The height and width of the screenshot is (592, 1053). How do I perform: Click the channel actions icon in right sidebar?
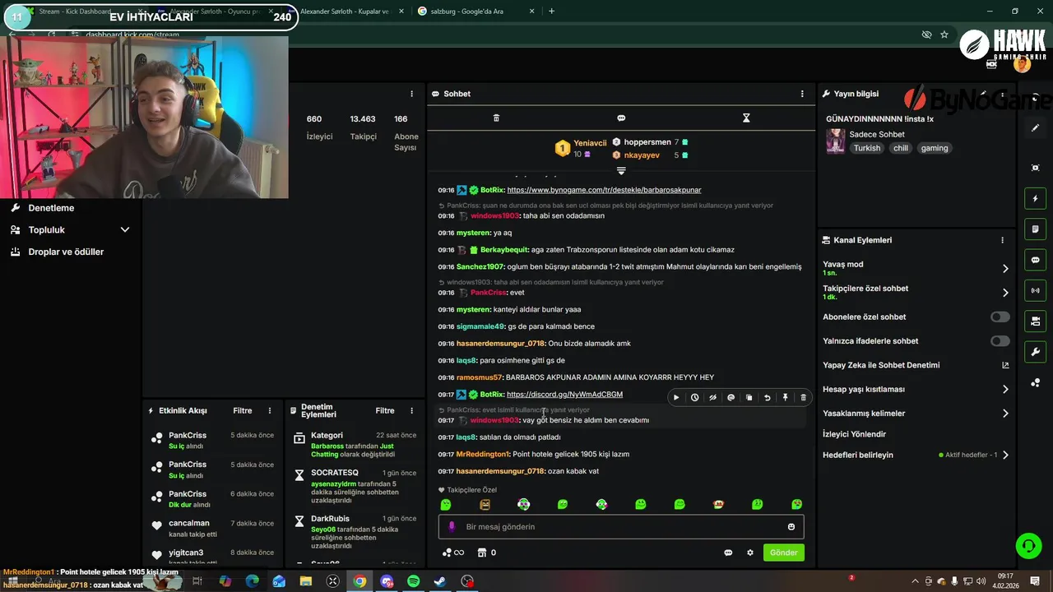(1035, 321)
